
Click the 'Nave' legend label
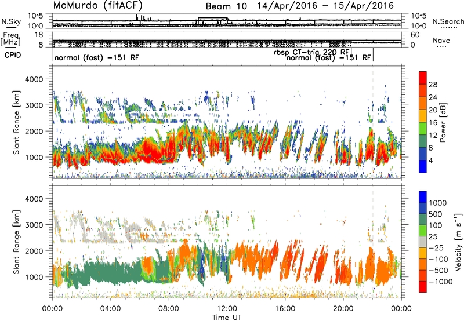pyautogui.click(x=441, y=40)
